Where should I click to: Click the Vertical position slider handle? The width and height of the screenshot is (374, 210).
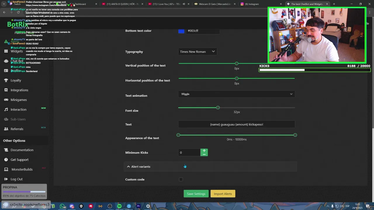click(x=237, y=63)
